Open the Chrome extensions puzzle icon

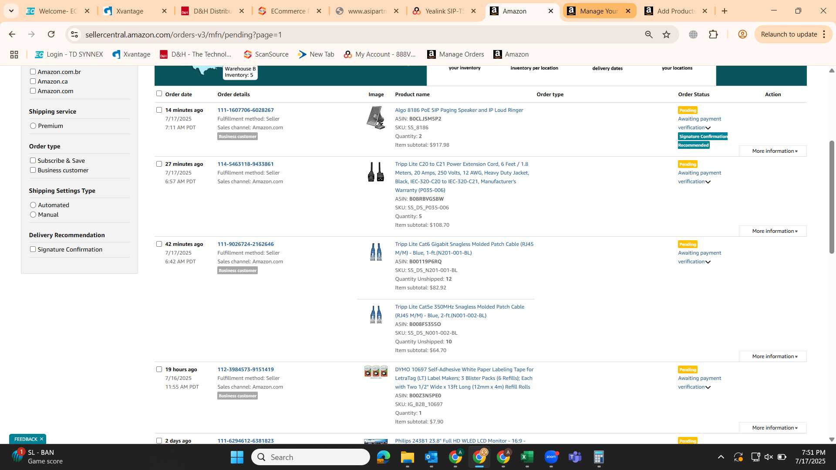pyautogui.click(x=713, y=34)
